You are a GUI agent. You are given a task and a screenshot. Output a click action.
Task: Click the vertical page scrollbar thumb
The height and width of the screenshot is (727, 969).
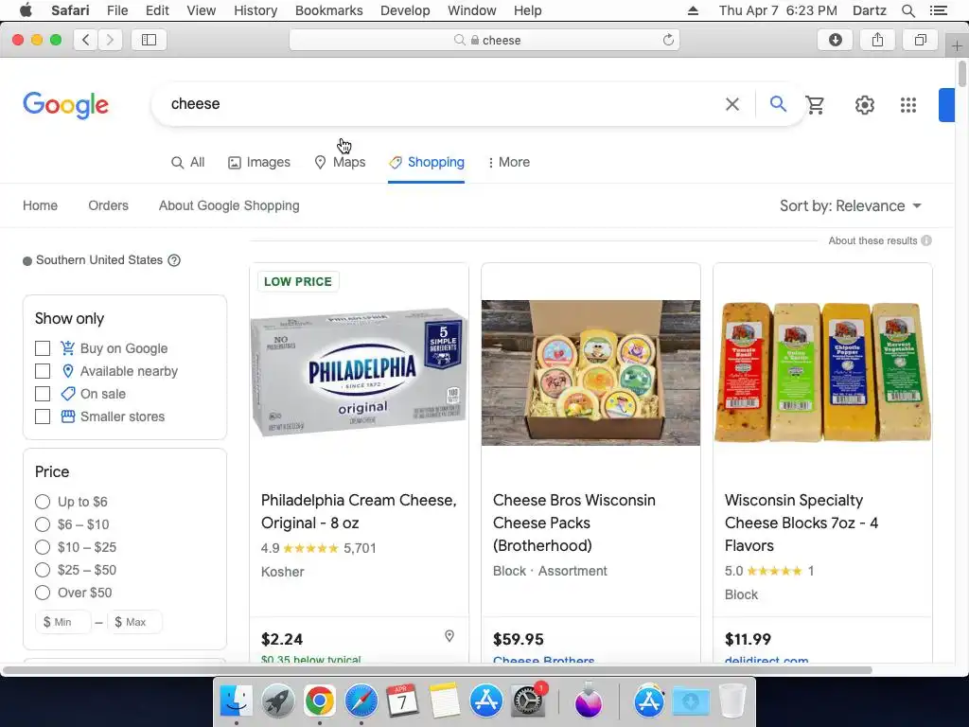tap(961, 74)
